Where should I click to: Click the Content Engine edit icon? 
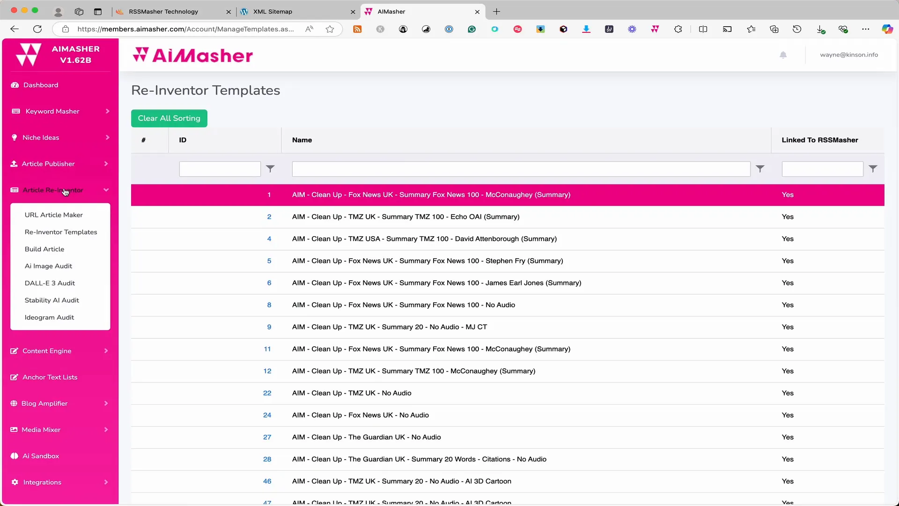tap(15, 351)
